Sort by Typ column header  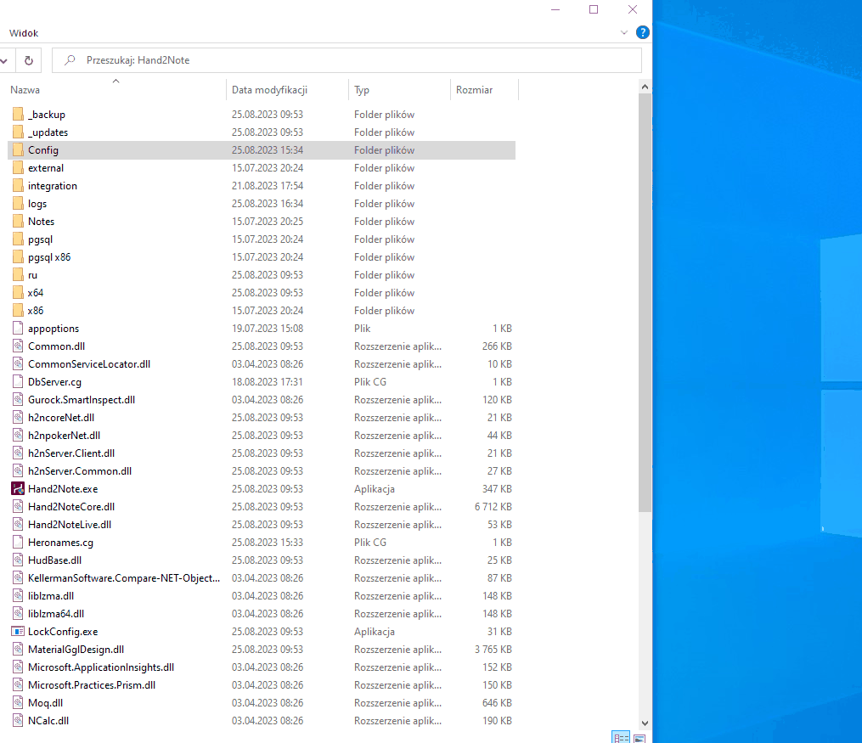pos(362,89)
